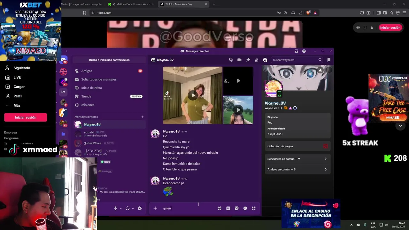The width and height of the screenshot is (409, 230).
Task: Open Solicitudes de mensajes
Action: (109, 79)
